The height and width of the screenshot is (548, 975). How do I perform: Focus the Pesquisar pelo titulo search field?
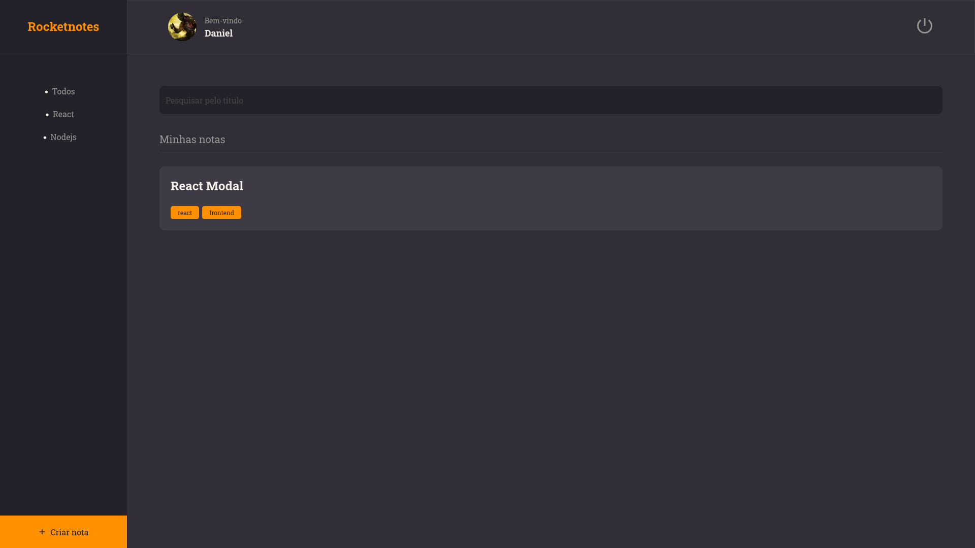[550, 100]
